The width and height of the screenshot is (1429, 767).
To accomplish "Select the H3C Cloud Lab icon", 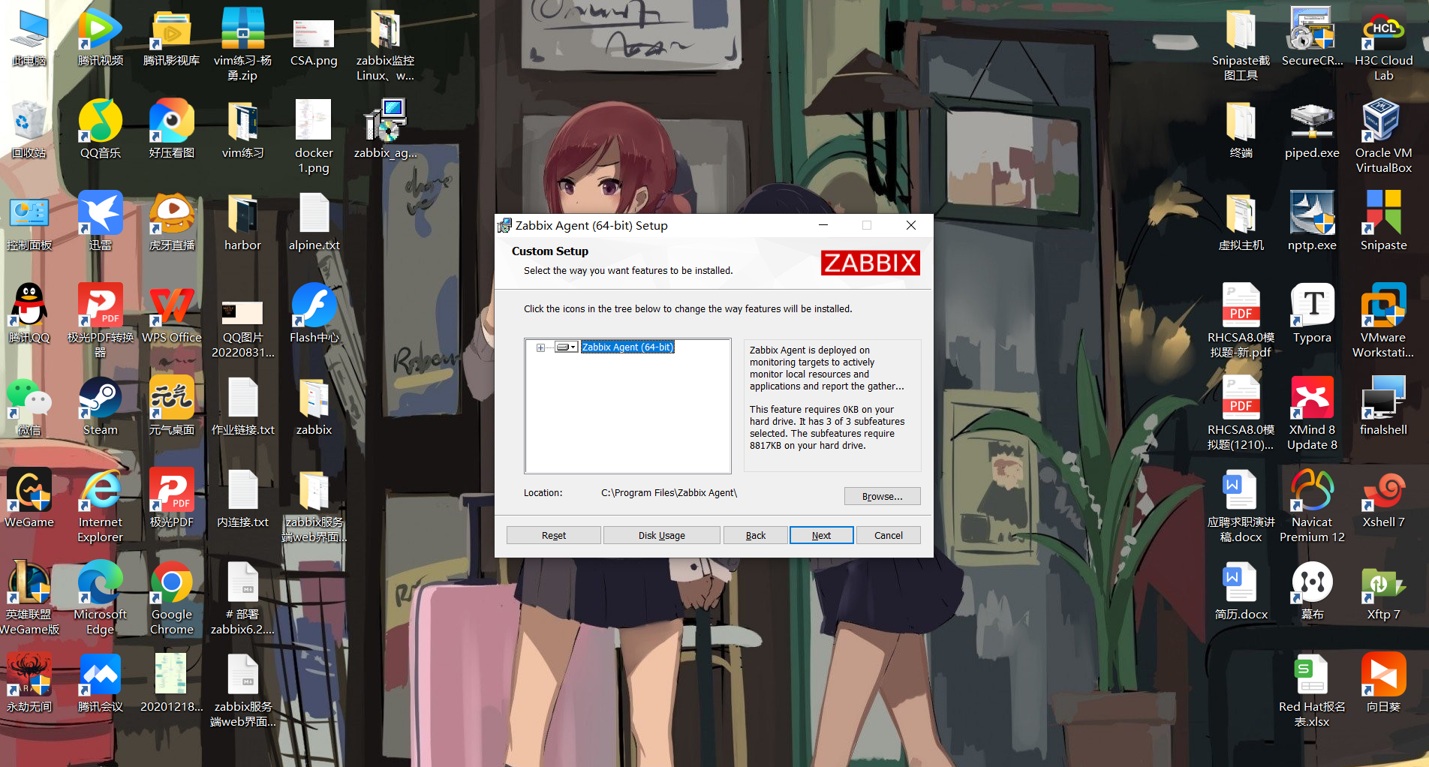I will coord(1383,44).
